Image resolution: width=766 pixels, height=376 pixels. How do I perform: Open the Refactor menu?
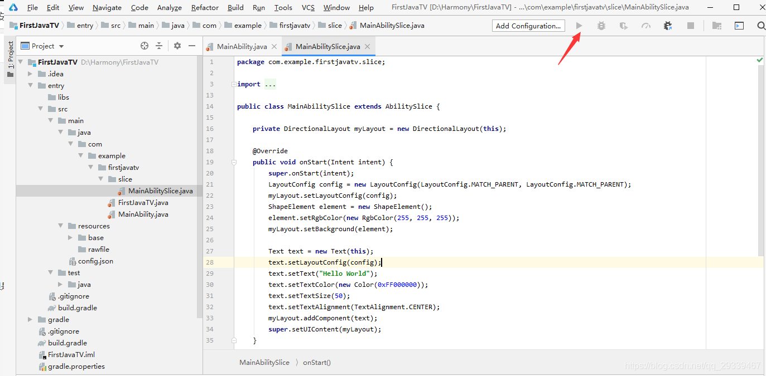tap(205, 7)
